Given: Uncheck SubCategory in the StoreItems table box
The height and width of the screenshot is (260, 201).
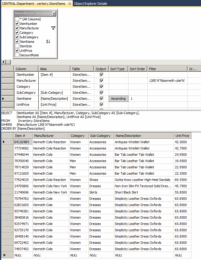Looking at the screenshot, I should pos(17,37).
